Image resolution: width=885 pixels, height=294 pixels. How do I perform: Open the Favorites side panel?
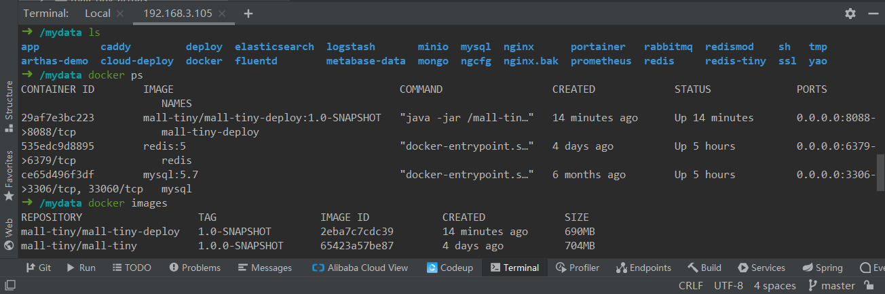[9, 175]
